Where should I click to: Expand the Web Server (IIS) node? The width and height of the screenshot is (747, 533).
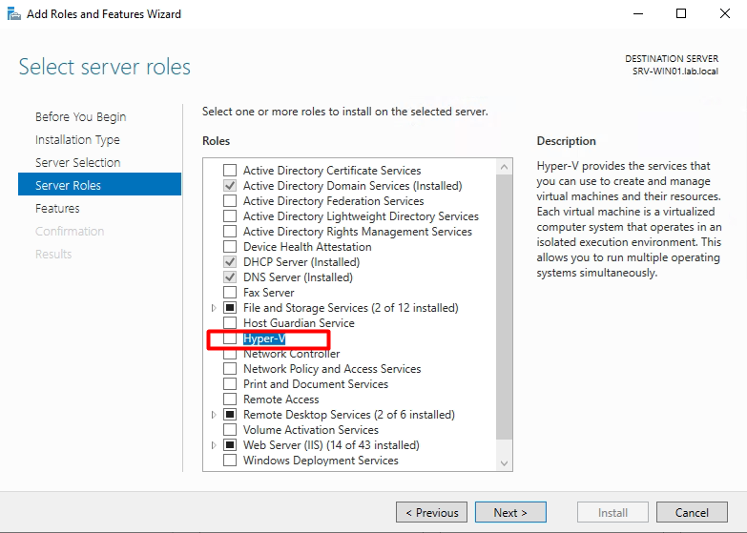pyautogui.click(x=214, y=445)
